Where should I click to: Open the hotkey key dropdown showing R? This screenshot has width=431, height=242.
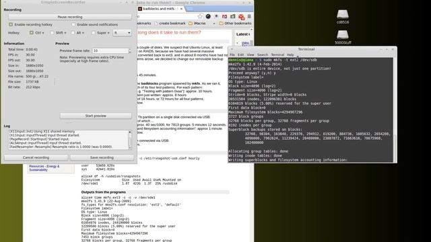point(122,33)
